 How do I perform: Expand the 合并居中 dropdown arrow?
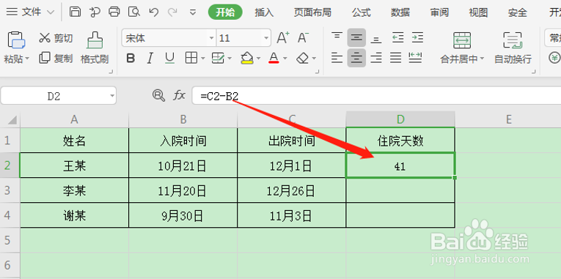point(482,59)
